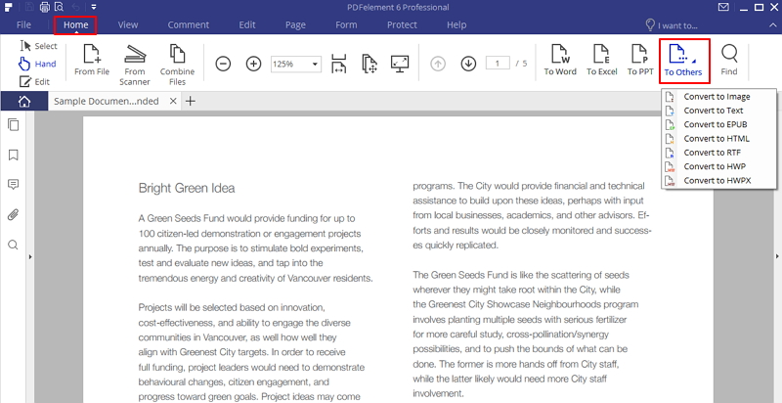Image resolution: width=782 pixels, height=403 pixels.
Task: Switch to the Home tab
Action: (76, 24)
